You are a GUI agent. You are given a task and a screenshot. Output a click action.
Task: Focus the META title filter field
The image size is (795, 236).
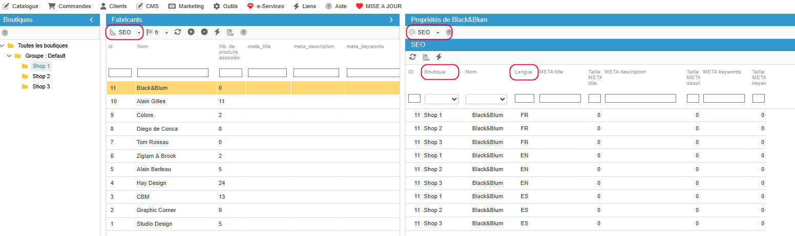click(560, 98)
